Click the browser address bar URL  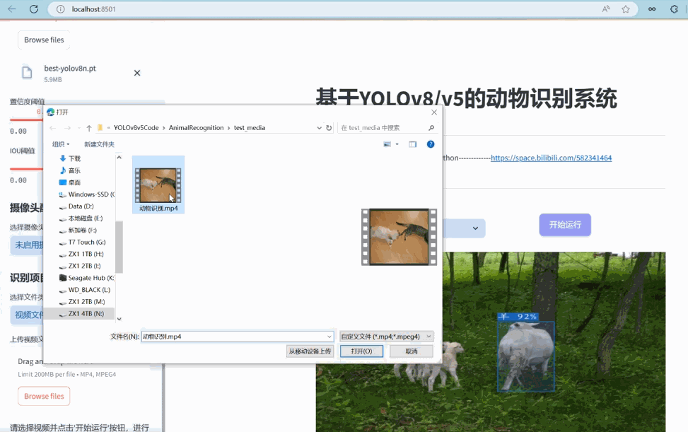(x=93, y=9)
